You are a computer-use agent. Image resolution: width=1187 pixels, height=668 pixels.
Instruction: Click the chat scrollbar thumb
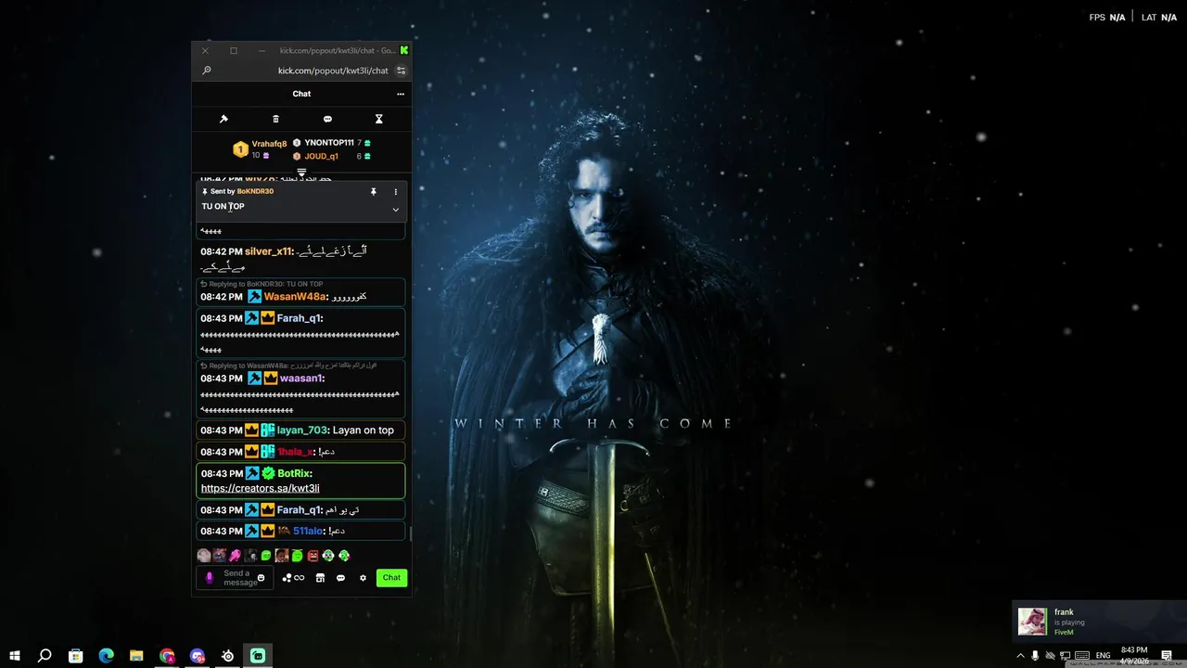coord(409,533)
